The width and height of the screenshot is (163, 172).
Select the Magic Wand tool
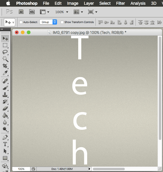tap(5, 59)
